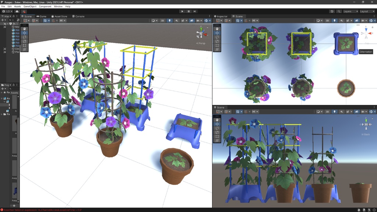Switch to the Console tab
This screenshot has height=212, width=377.
point(78,16)
